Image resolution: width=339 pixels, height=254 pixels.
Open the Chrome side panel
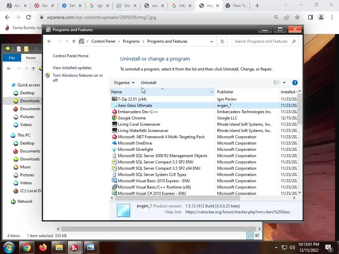(311, 17)
